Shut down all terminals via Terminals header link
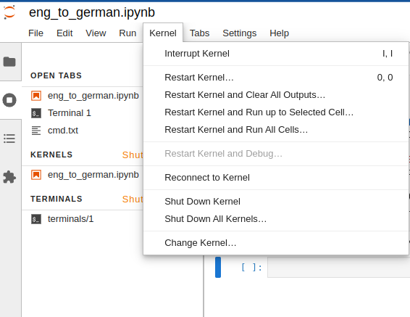 [133, 199]
